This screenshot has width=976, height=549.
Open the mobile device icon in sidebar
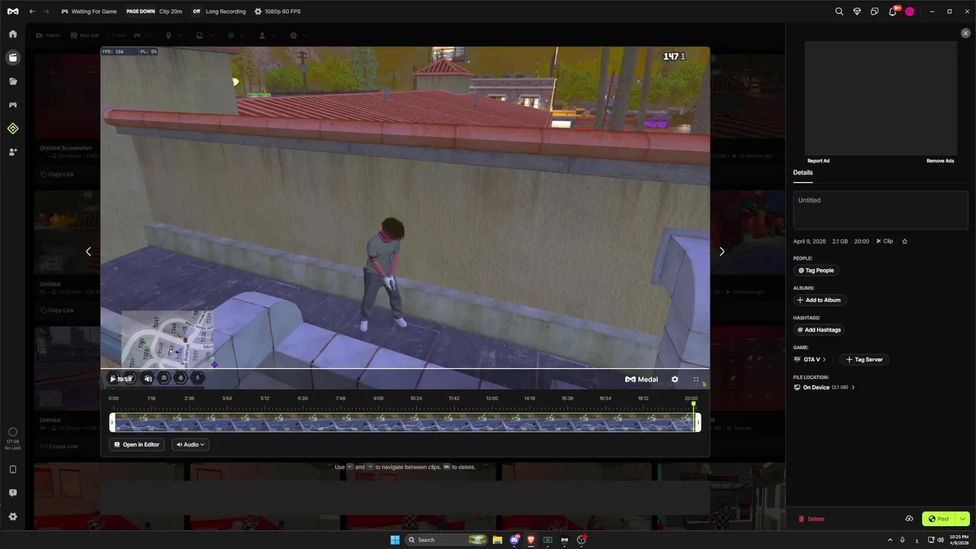[13, 470]
